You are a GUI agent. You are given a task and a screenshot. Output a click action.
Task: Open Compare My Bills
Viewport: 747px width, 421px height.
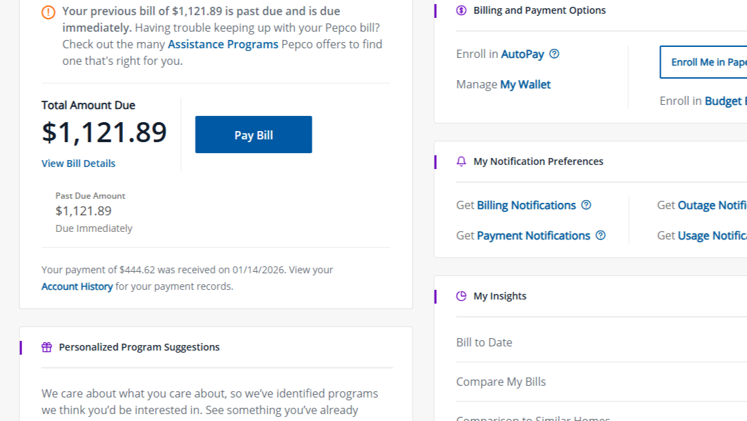(500, 381)
